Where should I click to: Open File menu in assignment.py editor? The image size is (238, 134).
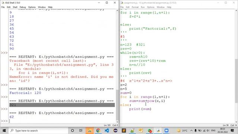(x=122, y=7)
